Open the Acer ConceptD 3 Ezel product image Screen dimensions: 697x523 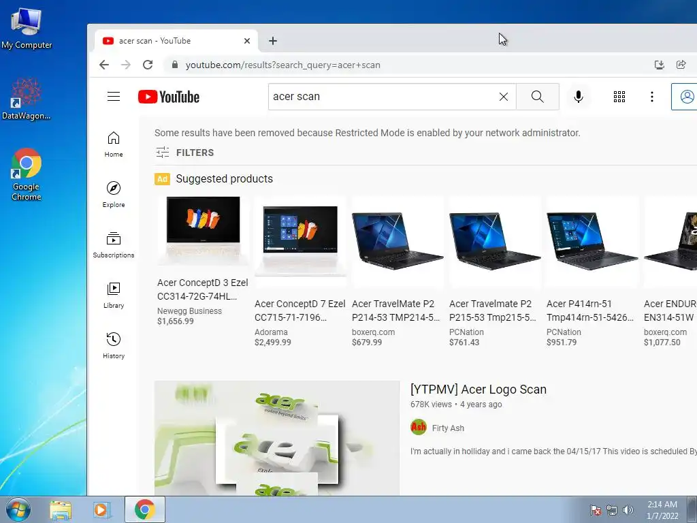(203, 230)
